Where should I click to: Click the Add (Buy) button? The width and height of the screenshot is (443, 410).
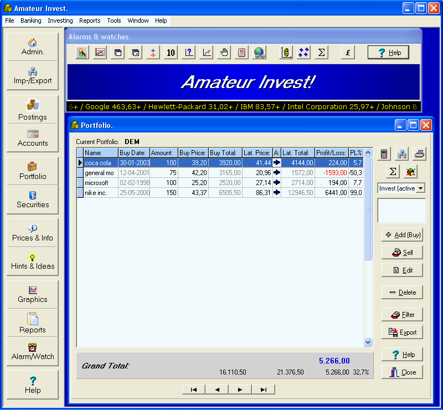[x=402, y=234]
